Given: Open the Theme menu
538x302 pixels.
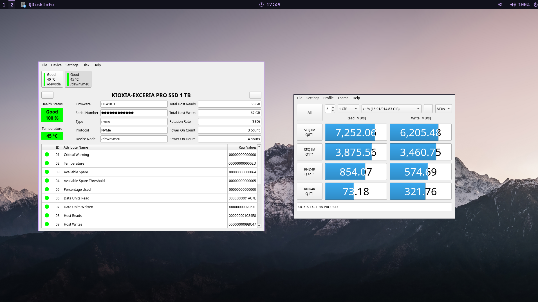Looking at the screenshot, I should (343, 98).
